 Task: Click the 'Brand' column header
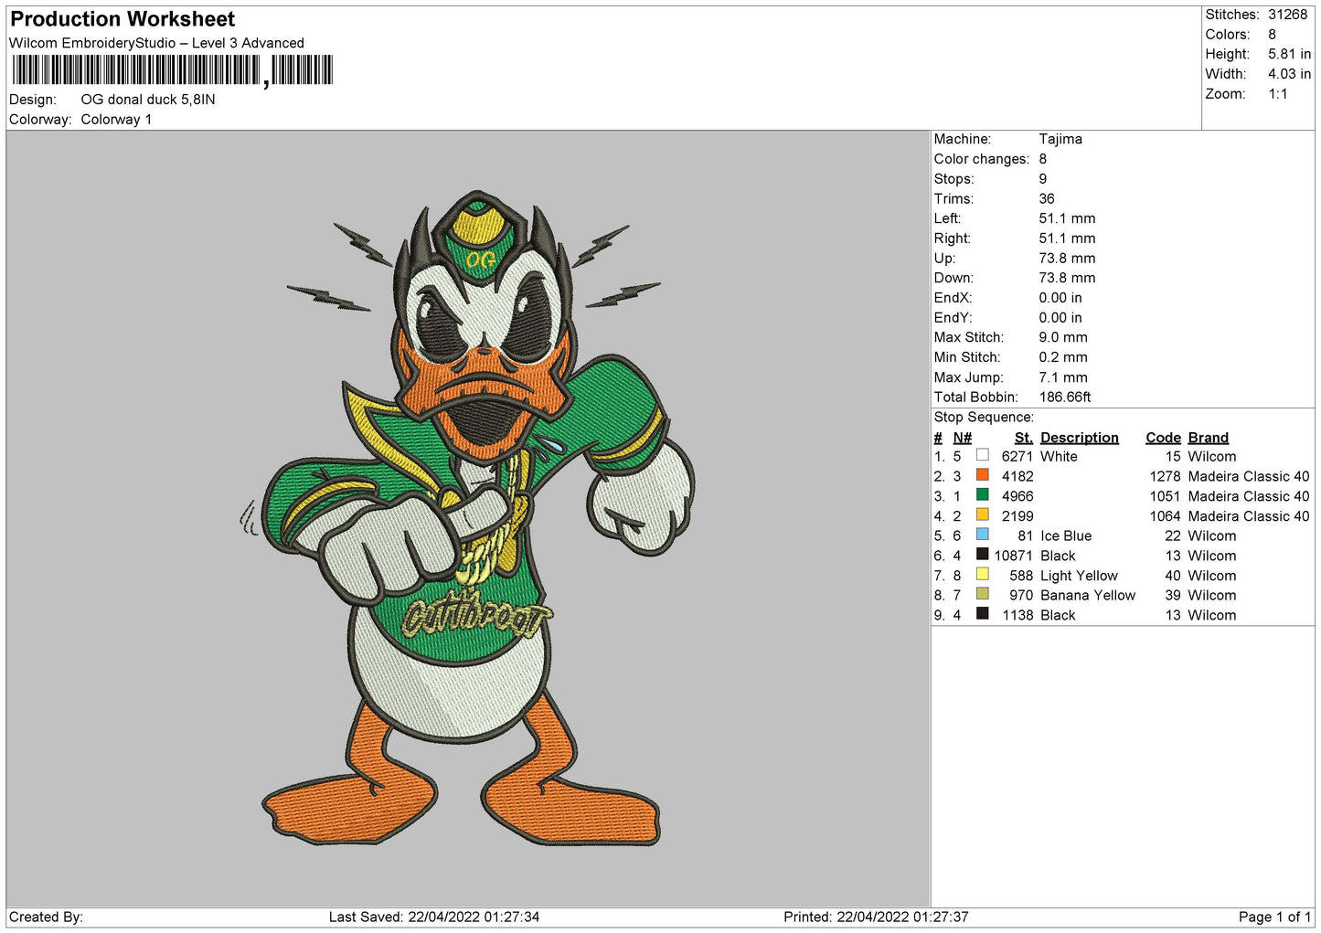(x=1209, y=438)
